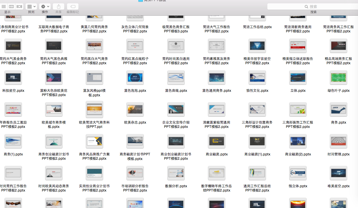358x208 pixels.
Task: Select the 精美微立体述职报告 PPT模板2.pptx file icon
Action: (x=298, y=46)
